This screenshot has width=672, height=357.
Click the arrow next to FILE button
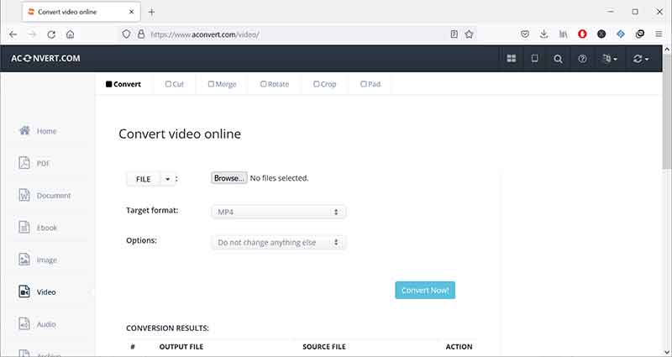(167, 179)
